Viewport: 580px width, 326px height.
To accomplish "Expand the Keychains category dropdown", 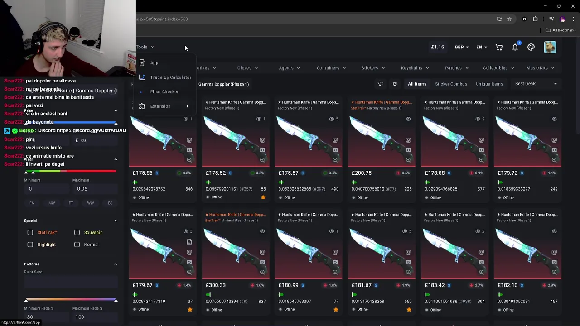I will (415, 68).
